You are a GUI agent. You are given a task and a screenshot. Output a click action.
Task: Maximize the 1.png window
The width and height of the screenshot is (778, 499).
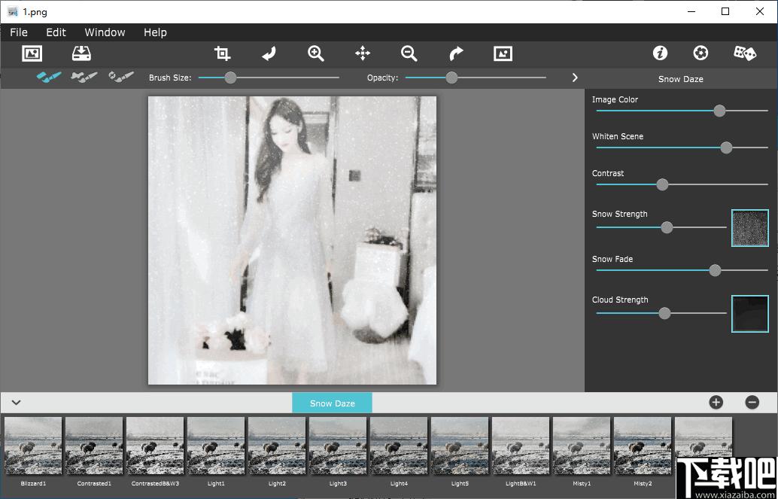(x=725, y=11)
